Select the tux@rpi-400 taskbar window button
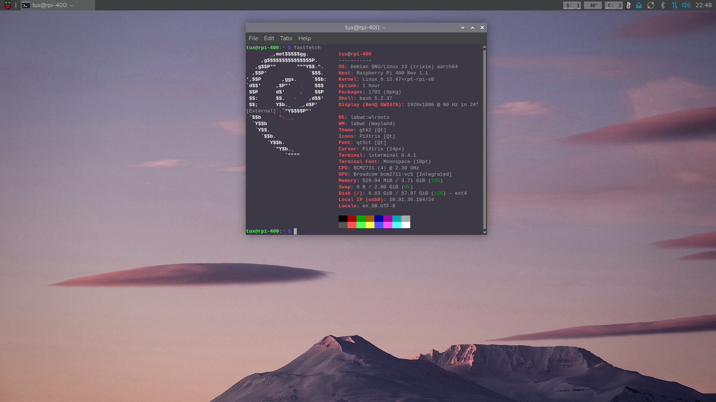 tap(58, 5)
